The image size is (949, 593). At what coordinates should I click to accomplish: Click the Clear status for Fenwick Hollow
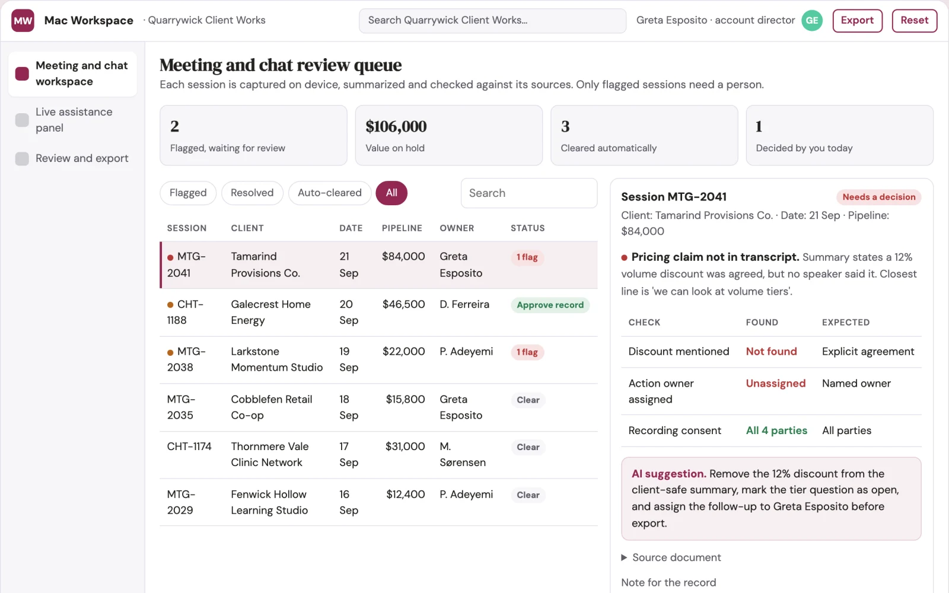(x=528, y=495)
